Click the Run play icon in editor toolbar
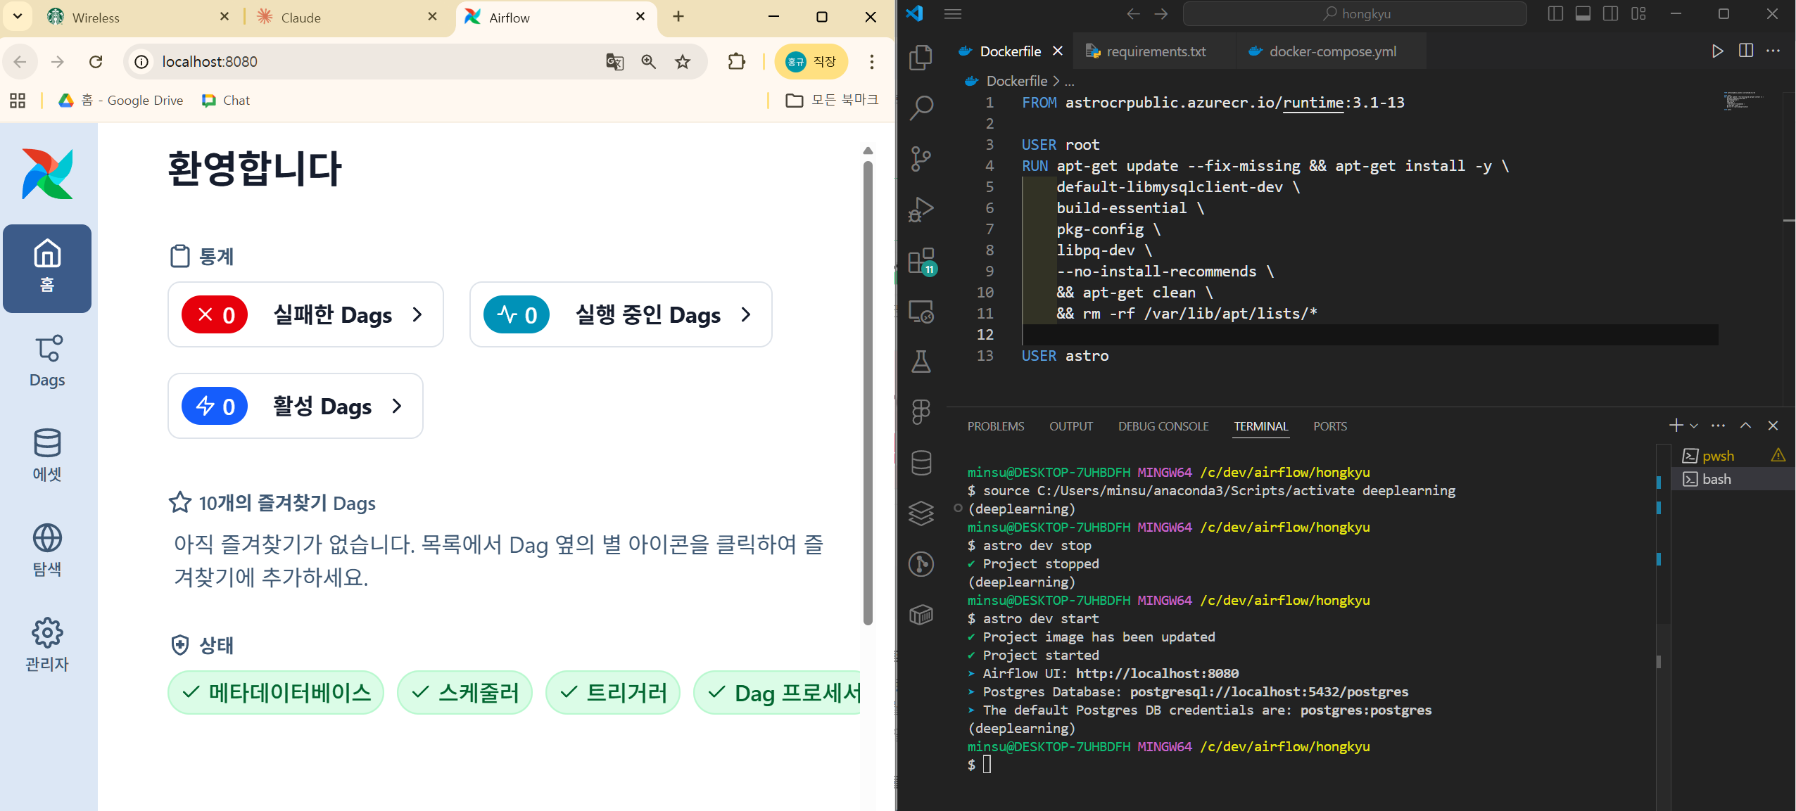 click(1717, 51)
